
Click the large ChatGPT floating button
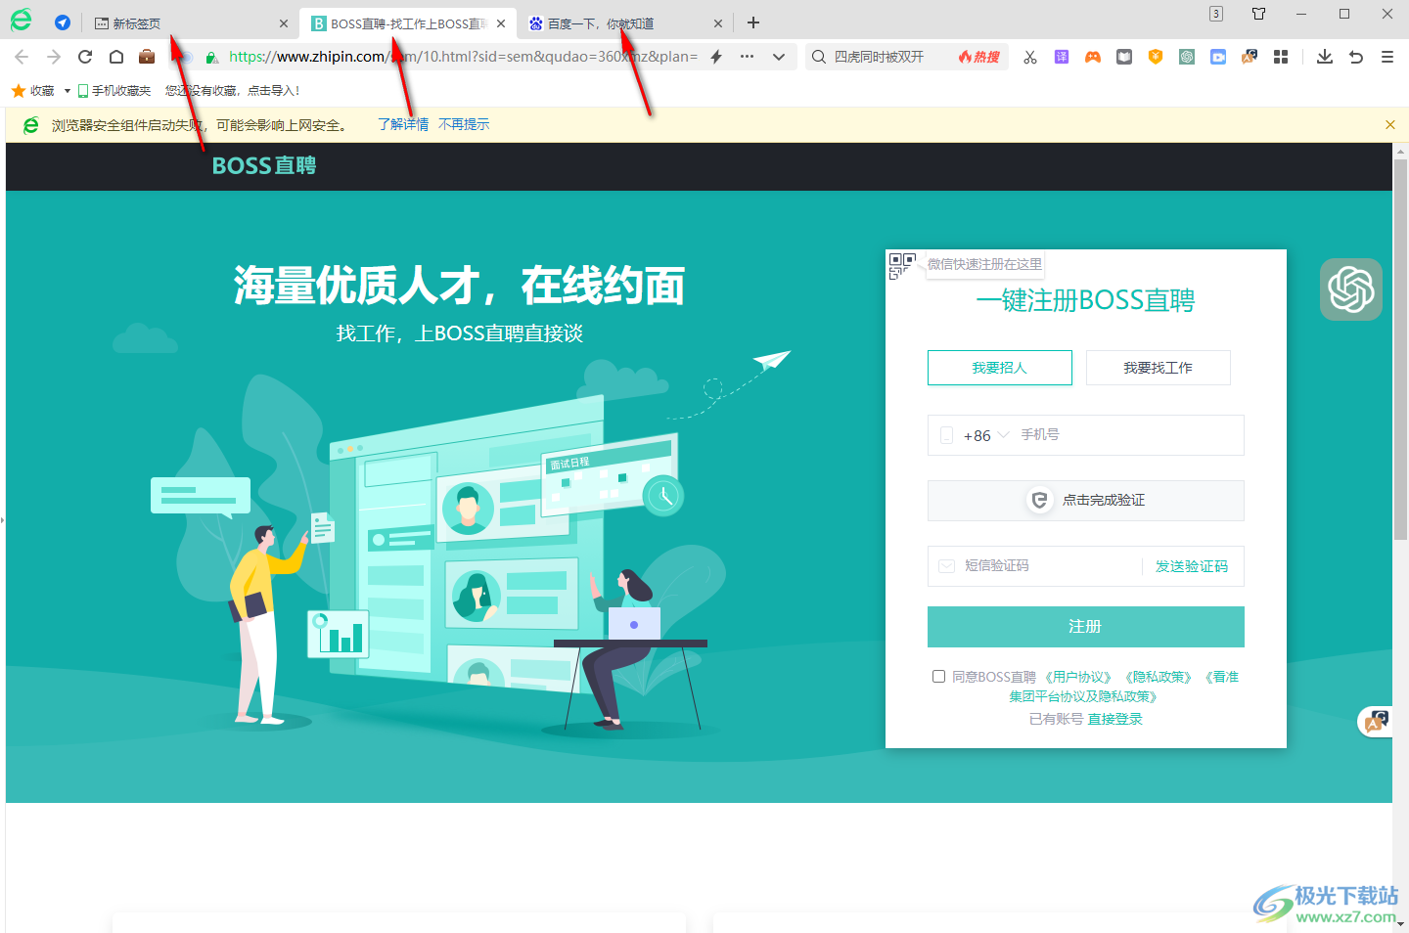[1351, 289]
